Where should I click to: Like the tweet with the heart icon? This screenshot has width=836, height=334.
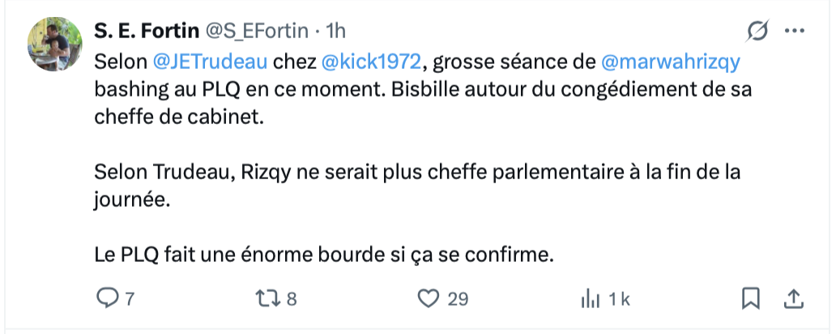(428, 299)
